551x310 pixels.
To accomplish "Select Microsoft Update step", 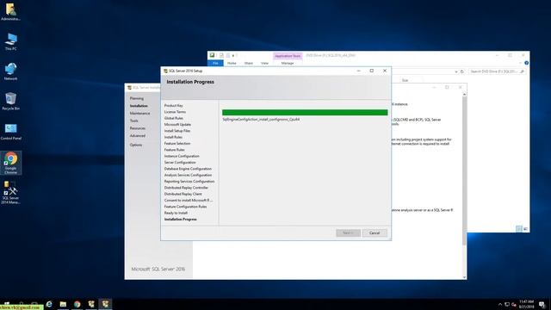I will tap(177, 124).
